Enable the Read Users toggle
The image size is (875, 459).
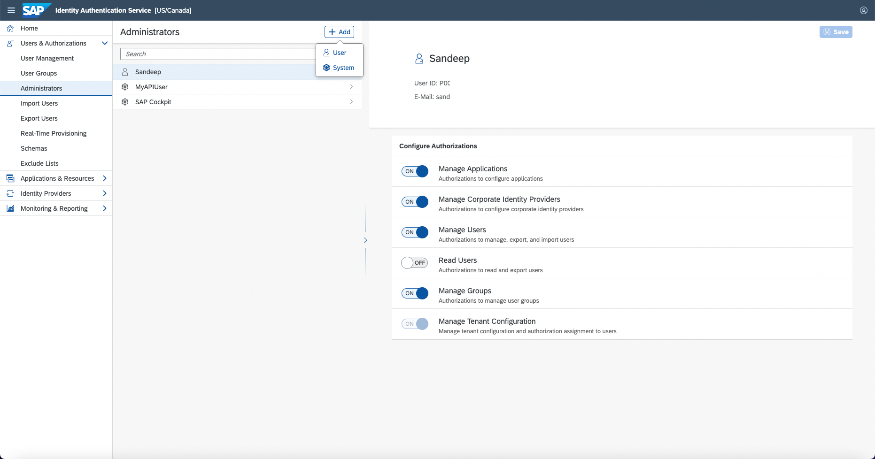click(415, 263)
